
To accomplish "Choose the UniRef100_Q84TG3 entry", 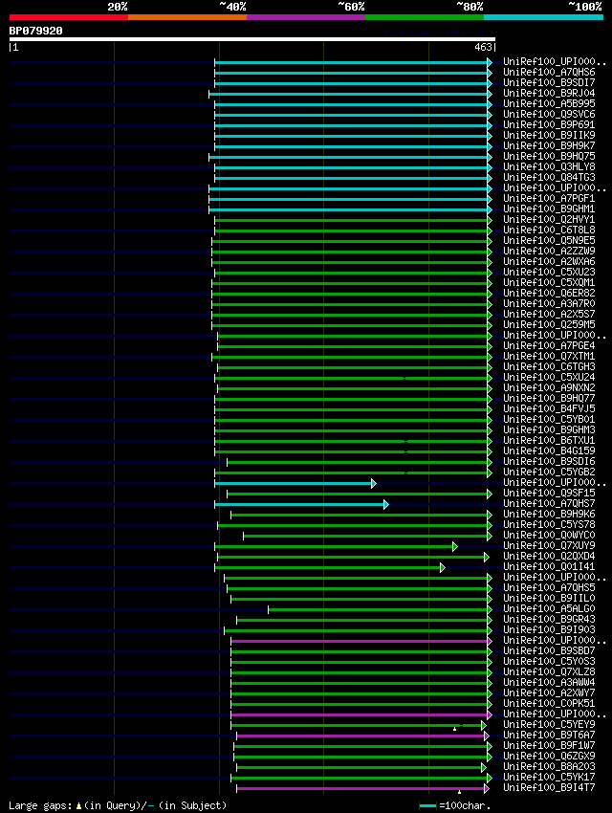I will point(549,177).
